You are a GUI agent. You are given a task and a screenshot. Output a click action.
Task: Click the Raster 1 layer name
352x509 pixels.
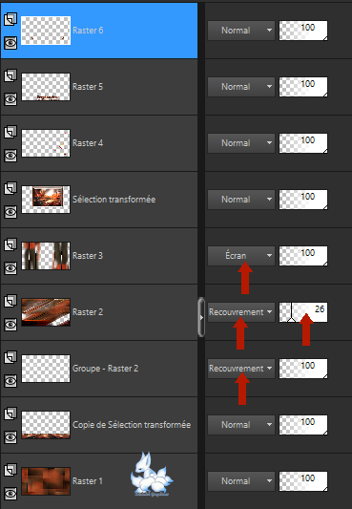pos(88,481)
